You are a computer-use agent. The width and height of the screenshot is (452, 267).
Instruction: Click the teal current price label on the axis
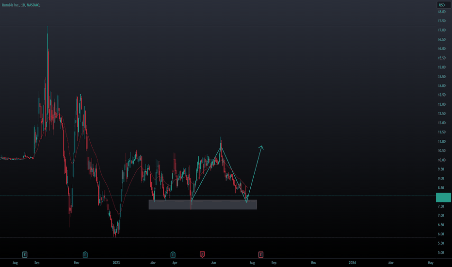click(x=443, y=198)
